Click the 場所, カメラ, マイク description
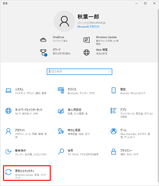Viewport: 159px width, 186px height. [x=129, y=155]
